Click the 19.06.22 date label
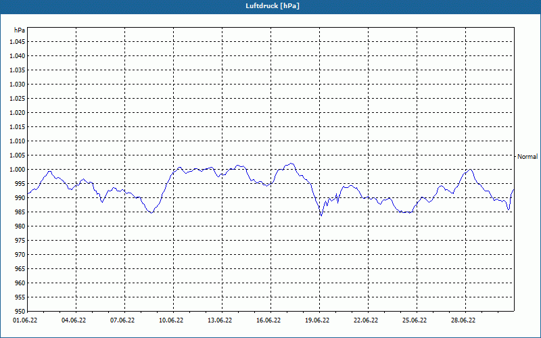The width and height of the screenshot is (541, 338). [317, 320]
